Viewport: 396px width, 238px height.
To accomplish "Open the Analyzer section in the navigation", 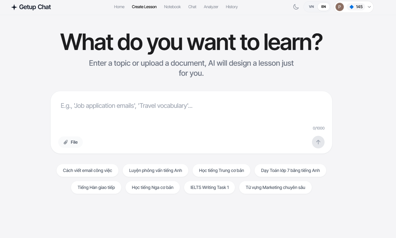I will pyautogui.click(x=211, y=7).
